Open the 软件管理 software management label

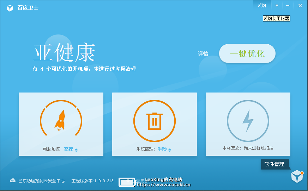click(275, 164)
